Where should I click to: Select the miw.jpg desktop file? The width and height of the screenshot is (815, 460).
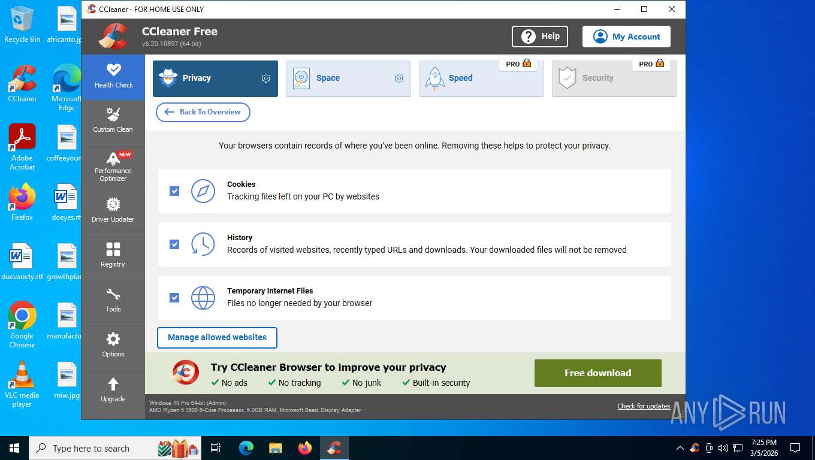click(x=66, y=380)
